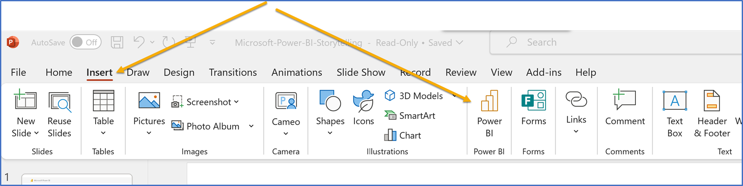This screenshot has height=186, width=743.
Task: Open the Saved status dropdown in title
Action: tap(460, 43)
